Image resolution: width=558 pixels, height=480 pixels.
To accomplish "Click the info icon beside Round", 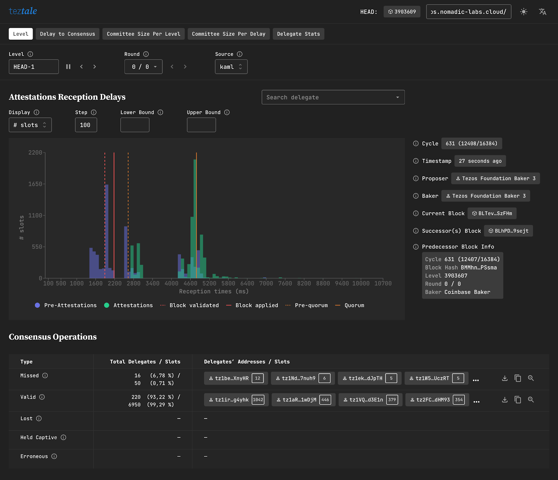I will (x=146, y=54).
